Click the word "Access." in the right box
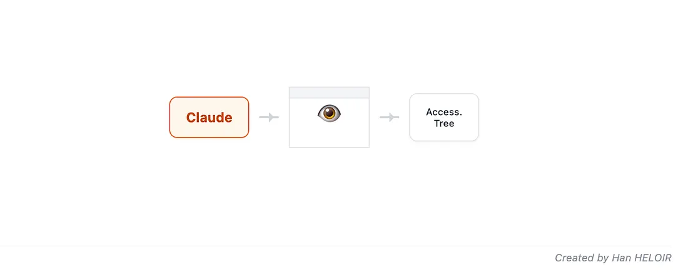 tap(444, 112)
